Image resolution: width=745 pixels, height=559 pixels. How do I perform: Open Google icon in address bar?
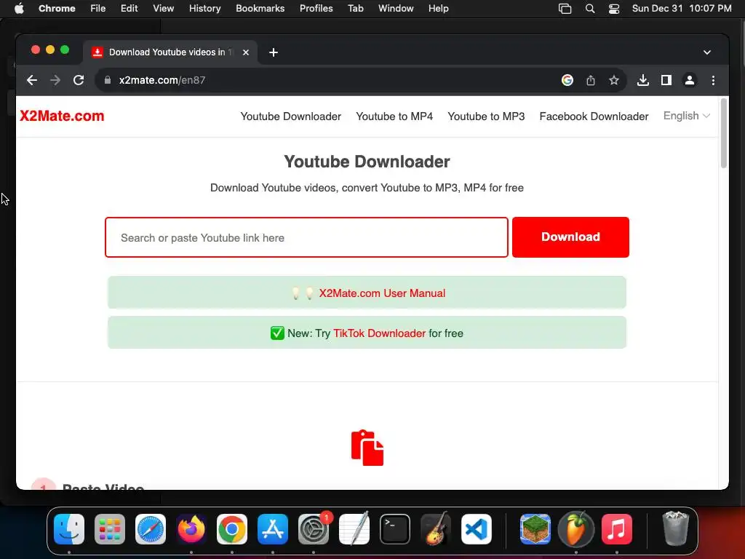tap(567, 80)
